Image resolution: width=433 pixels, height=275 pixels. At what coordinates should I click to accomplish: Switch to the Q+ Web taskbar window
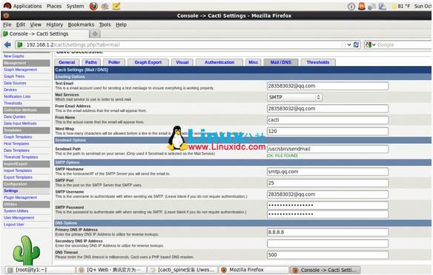pos(111,270)
